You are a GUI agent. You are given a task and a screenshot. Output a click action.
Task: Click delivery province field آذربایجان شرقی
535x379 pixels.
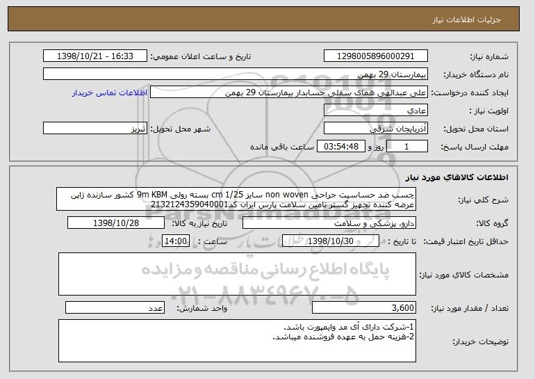[x=376, y=129]
